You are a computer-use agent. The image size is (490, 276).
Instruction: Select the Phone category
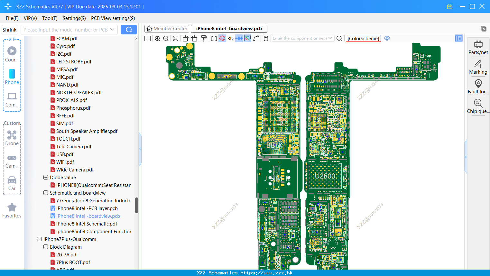[x=12, y=77]
